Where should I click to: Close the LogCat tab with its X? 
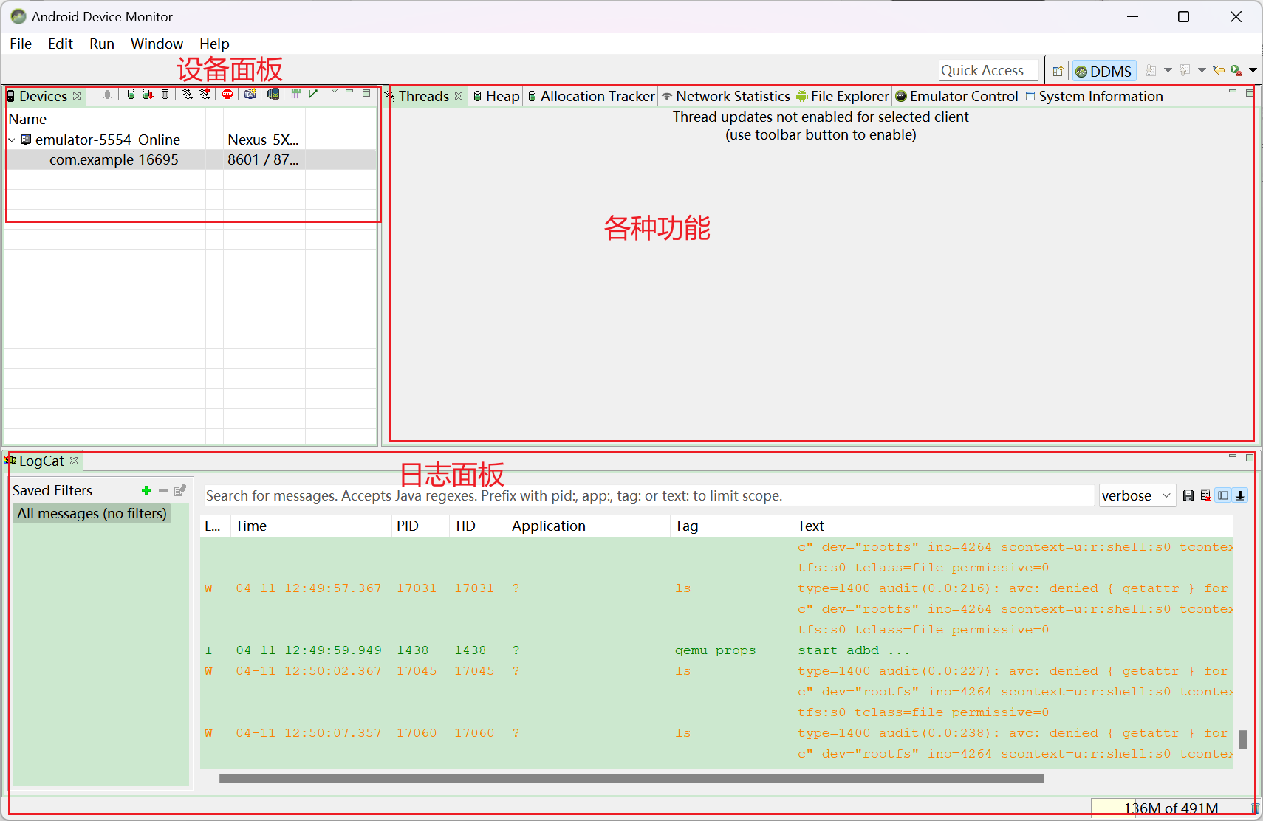[x=74, y=461]
